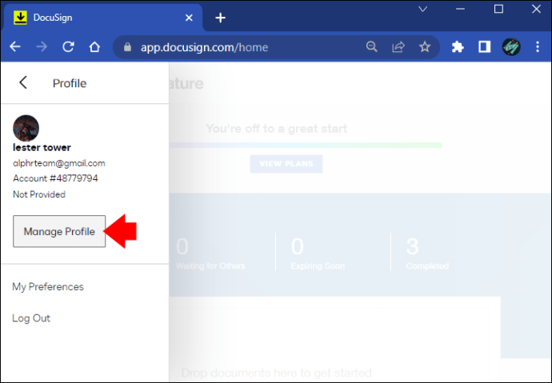Click the lester tower profile avatar
The image size is (552, 383).
point(26,128)
